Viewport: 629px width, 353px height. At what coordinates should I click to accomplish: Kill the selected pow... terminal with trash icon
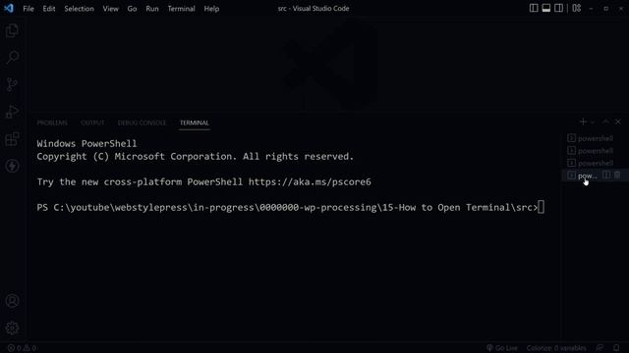(x=617, y=176)
